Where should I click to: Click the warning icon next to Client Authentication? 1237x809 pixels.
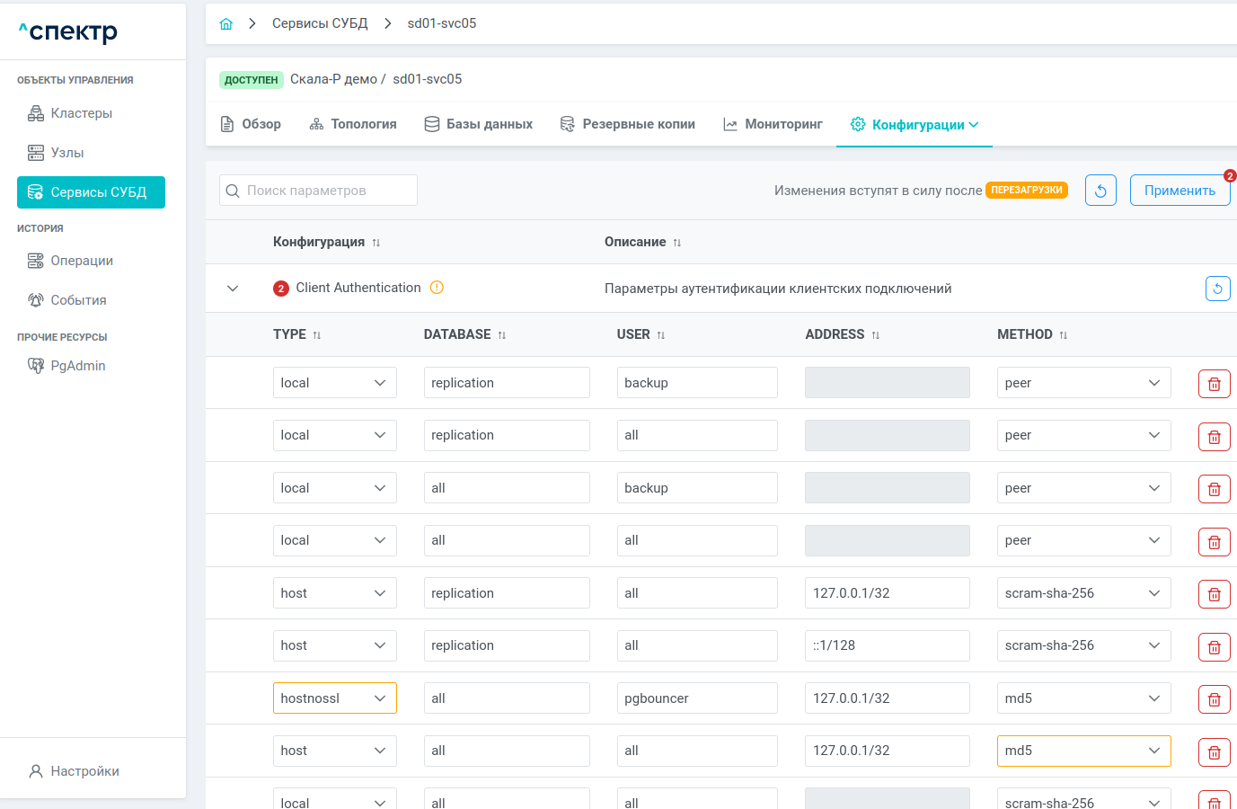click(437, 288)
